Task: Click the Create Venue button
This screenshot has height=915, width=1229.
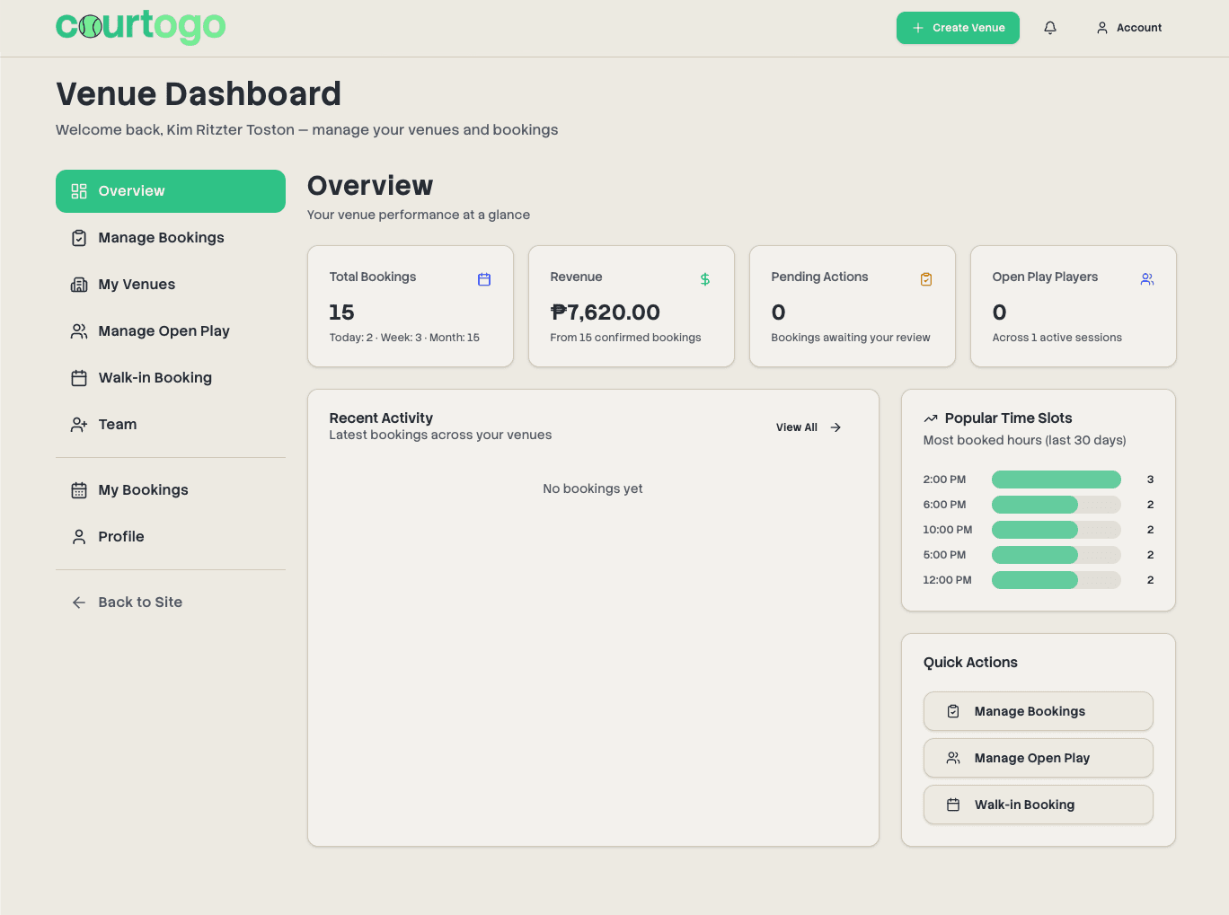Action: click(958, 28)
